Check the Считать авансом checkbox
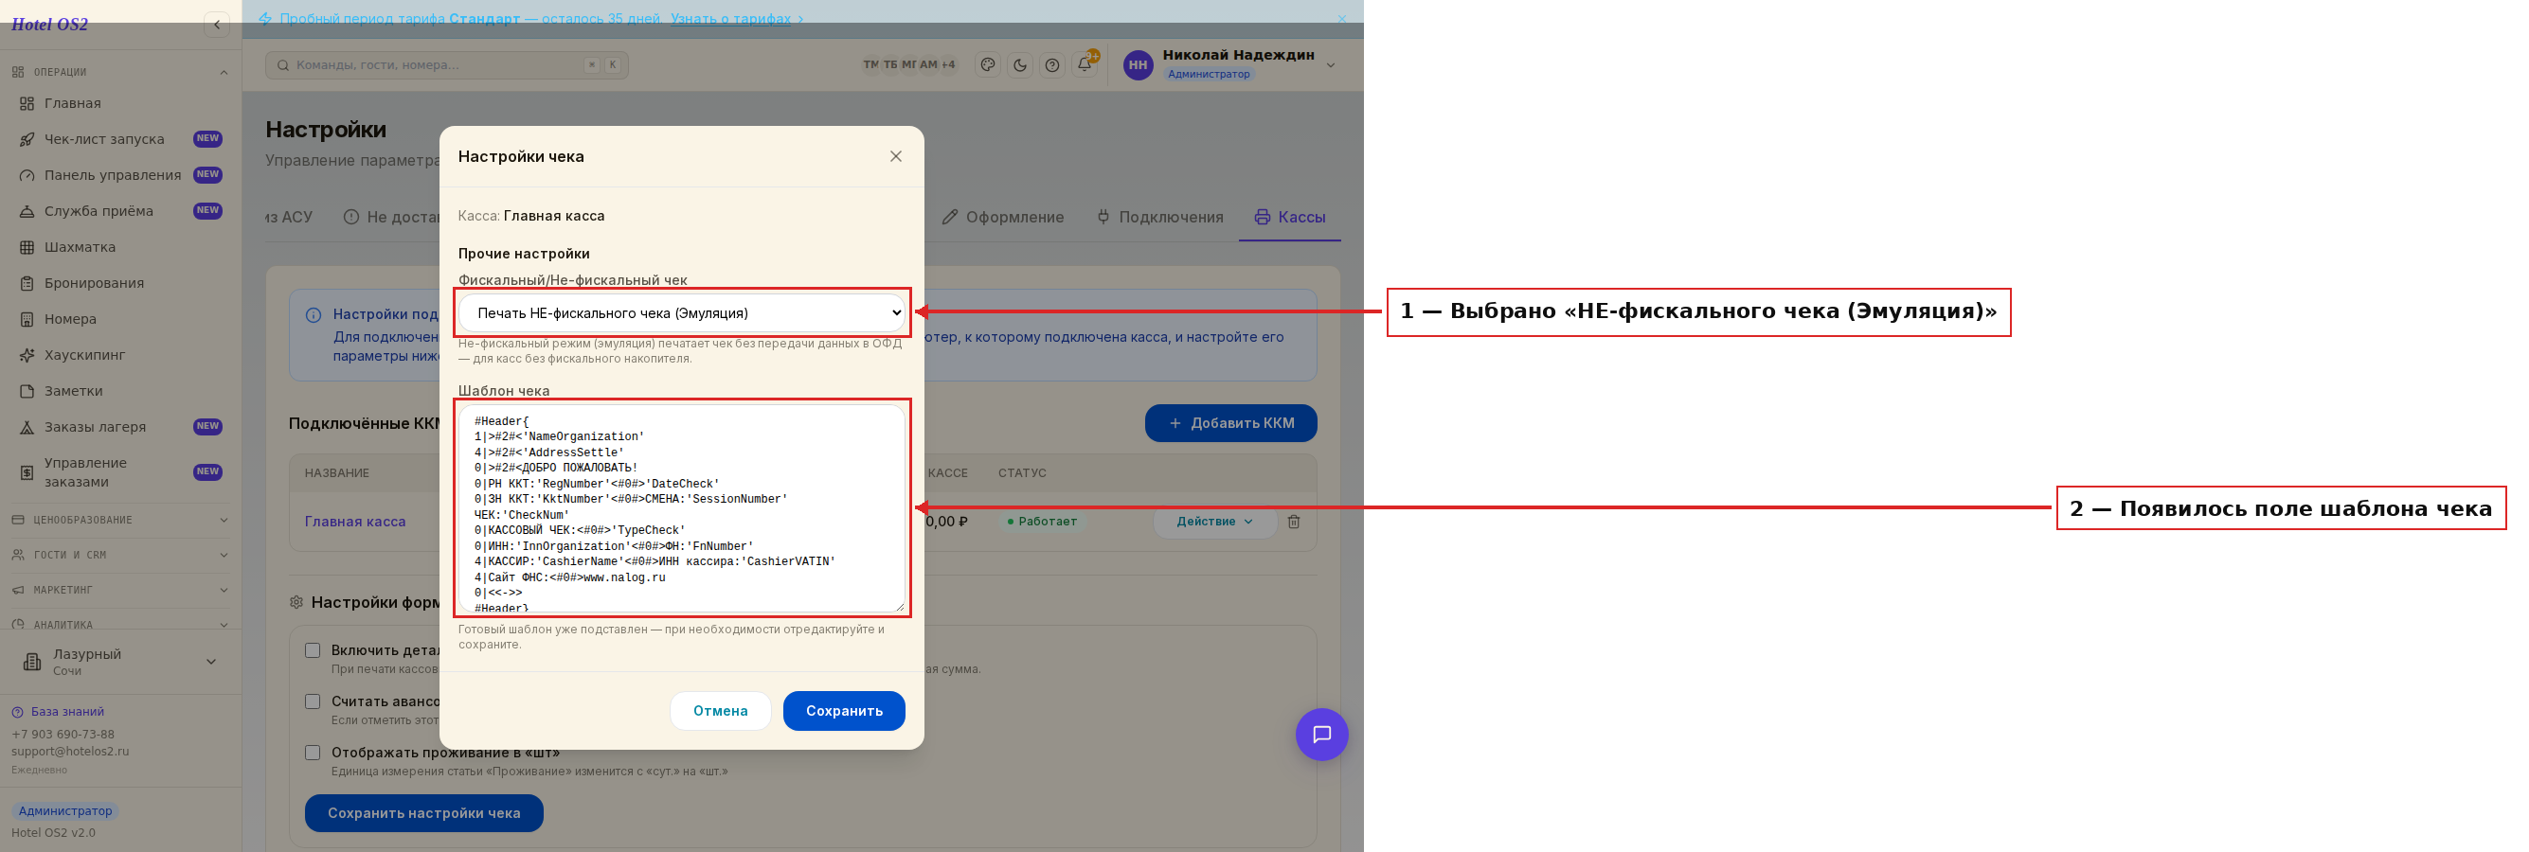The image size is (2529, 852). point(314,701)
